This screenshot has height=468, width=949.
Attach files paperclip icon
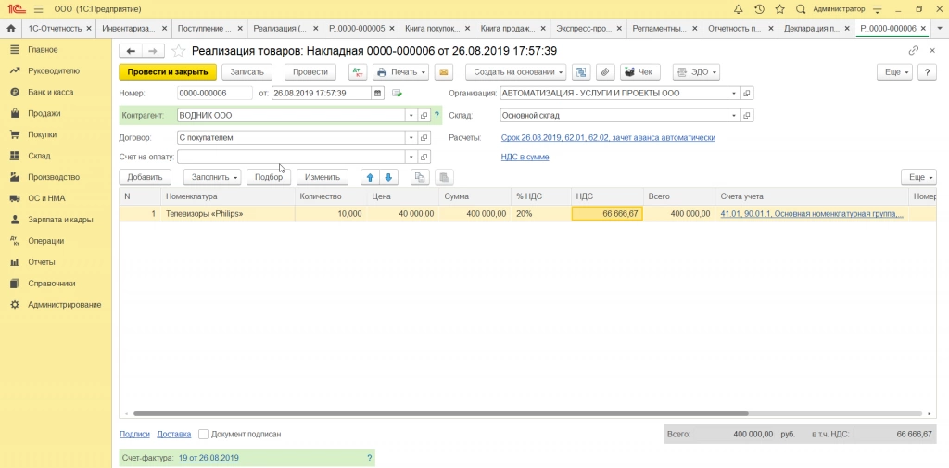[605, 72]
